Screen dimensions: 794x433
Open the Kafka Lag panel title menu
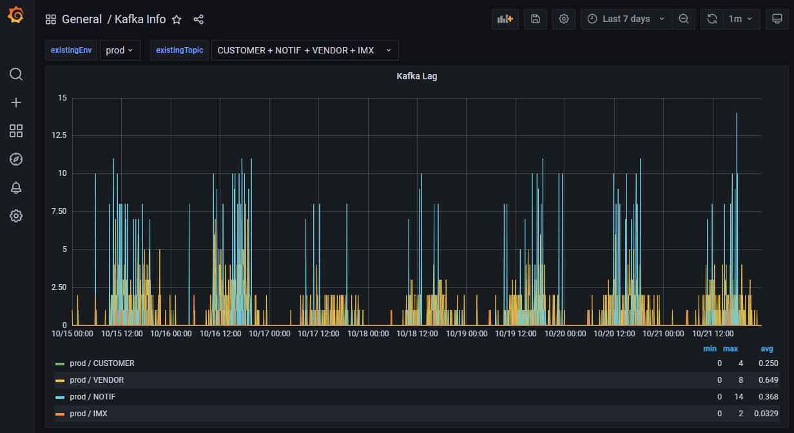click(417, 76)
